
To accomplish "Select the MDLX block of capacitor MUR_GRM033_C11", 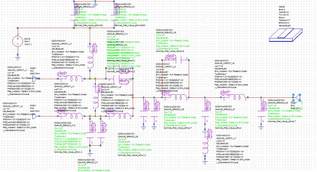I will [x=123, y=71].
